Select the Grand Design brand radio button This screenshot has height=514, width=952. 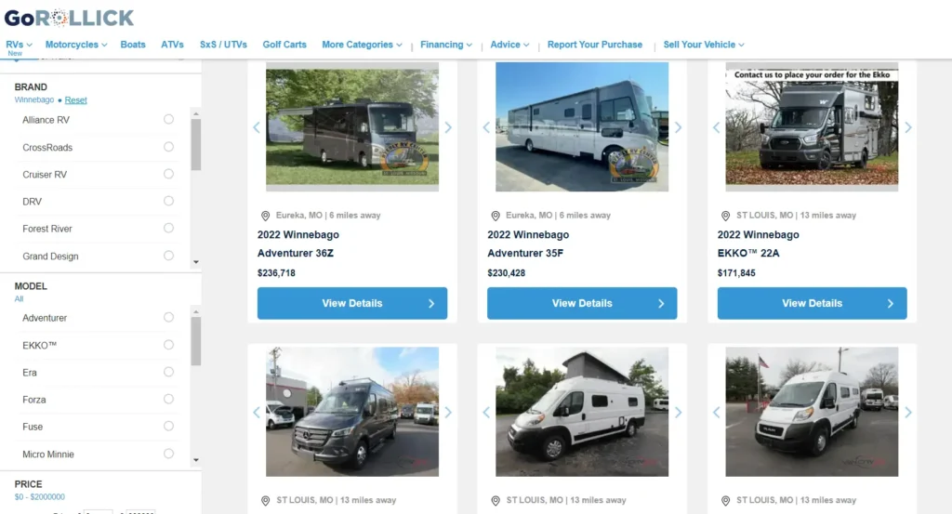(168, 256)
